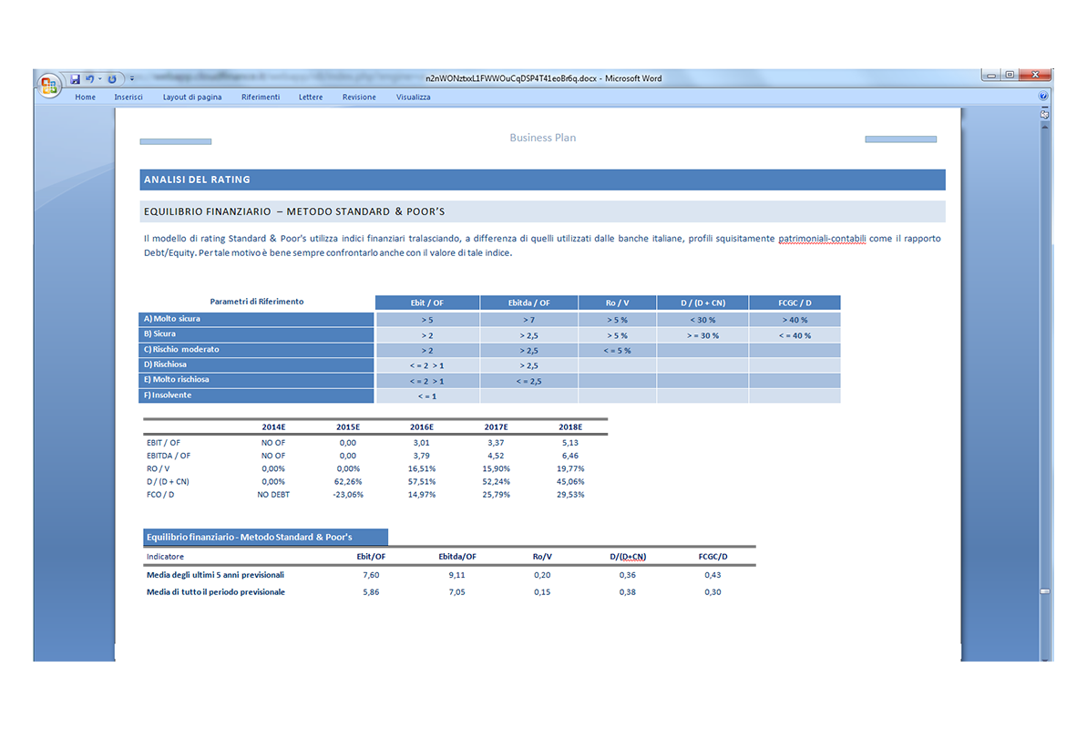Viewport: 1087px width, 729px height.
Task: Click the '62,26%' value
Action: tap(348, 482)
